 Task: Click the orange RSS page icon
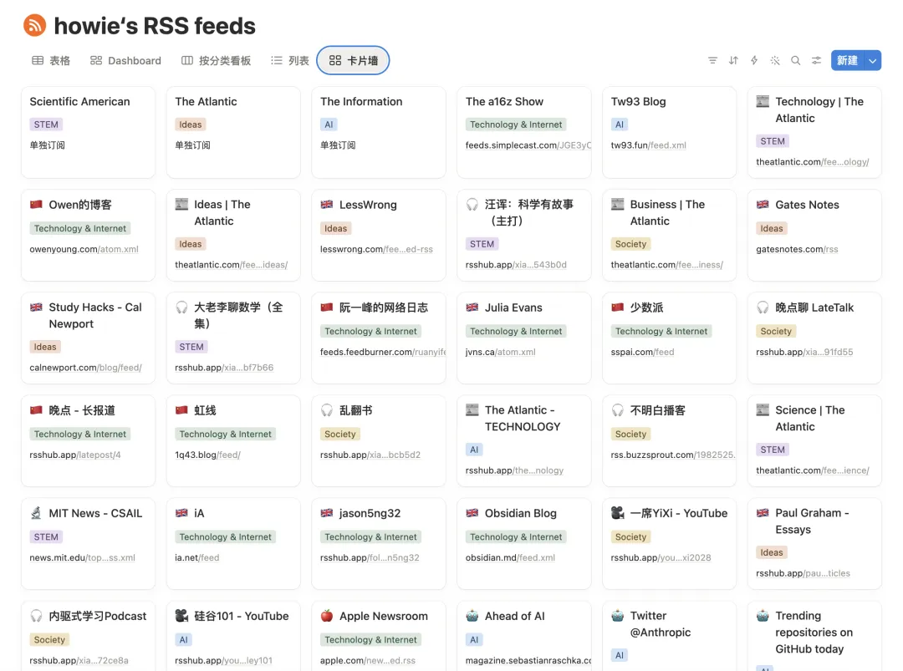(34, 25)
